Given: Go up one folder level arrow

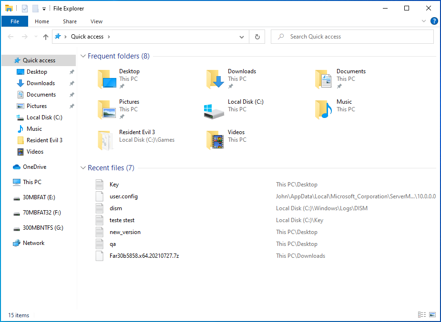Looking at the screenshot, I should [46, 37].
